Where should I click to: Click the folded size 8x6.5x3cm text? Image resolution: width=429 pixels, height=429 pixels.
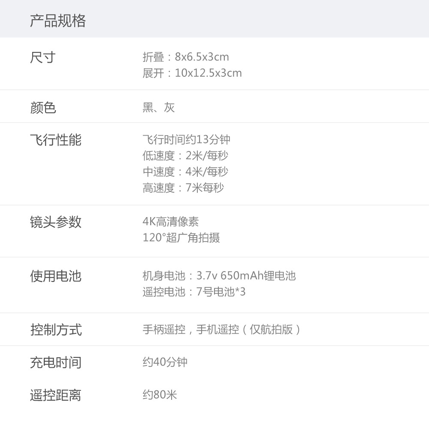click(x=186, y=57)
